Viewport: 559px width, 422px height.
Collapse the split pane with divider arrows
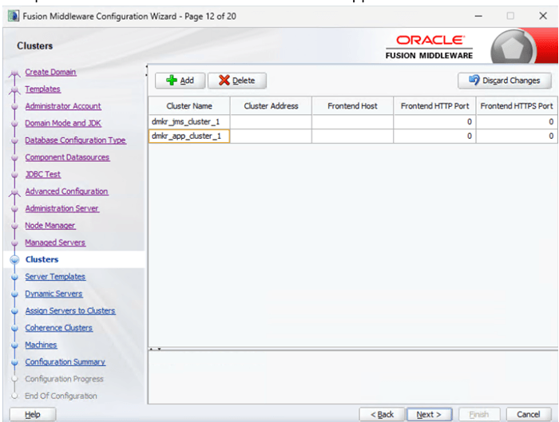[155, 349]
